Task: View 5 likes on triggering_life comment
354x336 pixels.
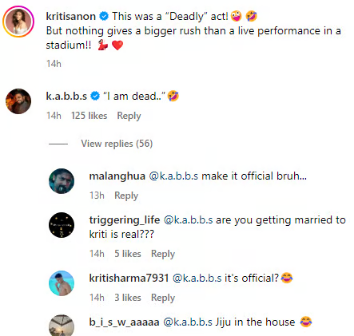Action: [128, 254]
